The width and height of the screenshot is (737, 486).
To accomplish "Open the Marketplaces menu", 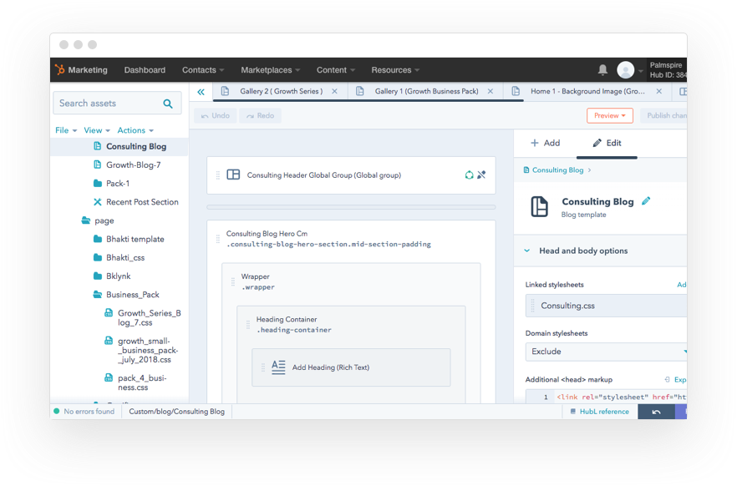I will click(271, 70).
